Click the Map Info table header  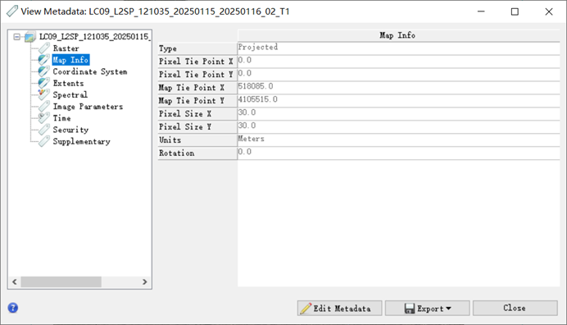coord(398,35)
